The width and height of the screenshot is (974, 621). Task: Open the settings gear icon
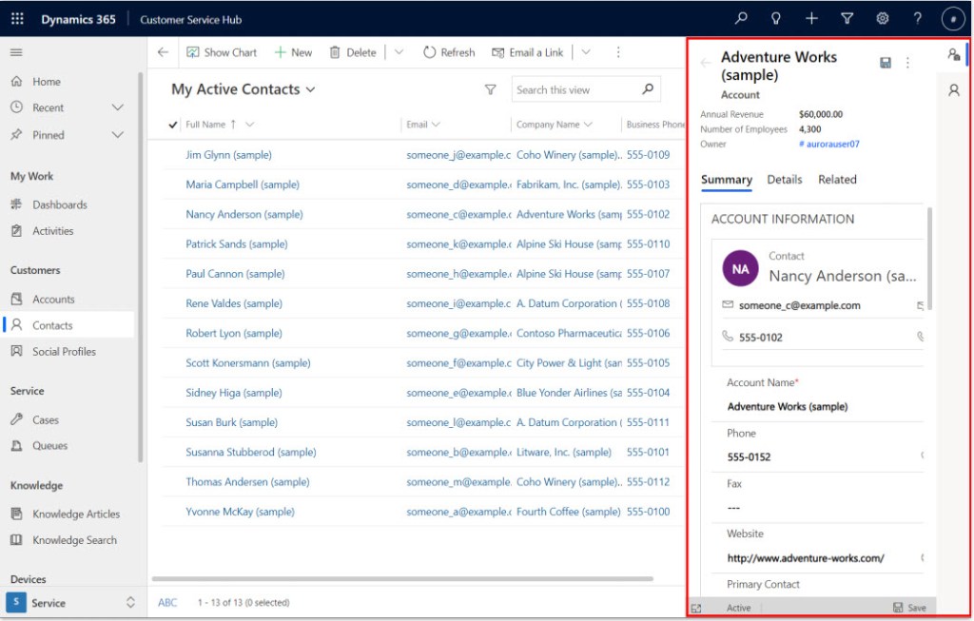point(882,19)
